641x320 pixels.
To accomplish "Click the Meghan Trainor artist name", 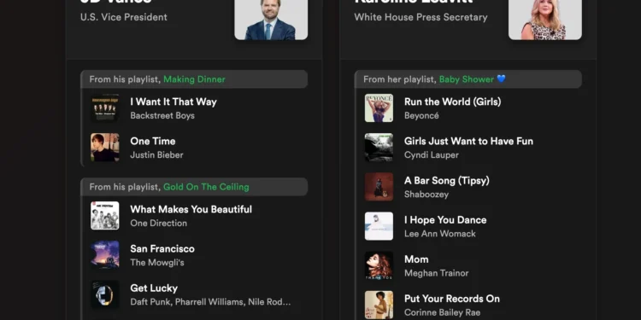I will 436,273.
